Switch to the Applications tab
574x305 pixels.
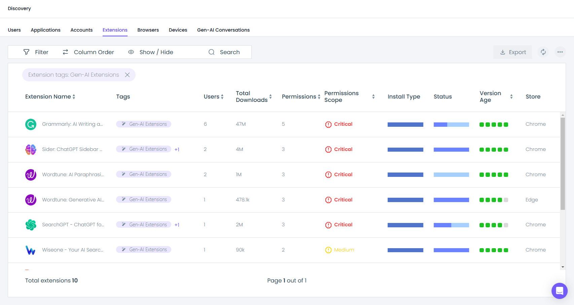46,30
